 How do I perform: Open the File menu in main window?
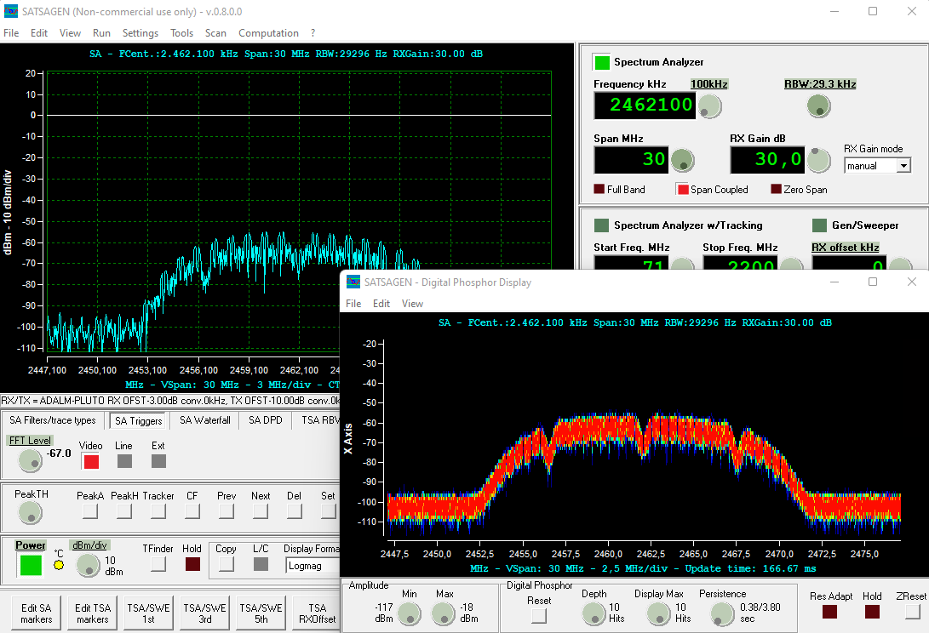tap(11, 33)
